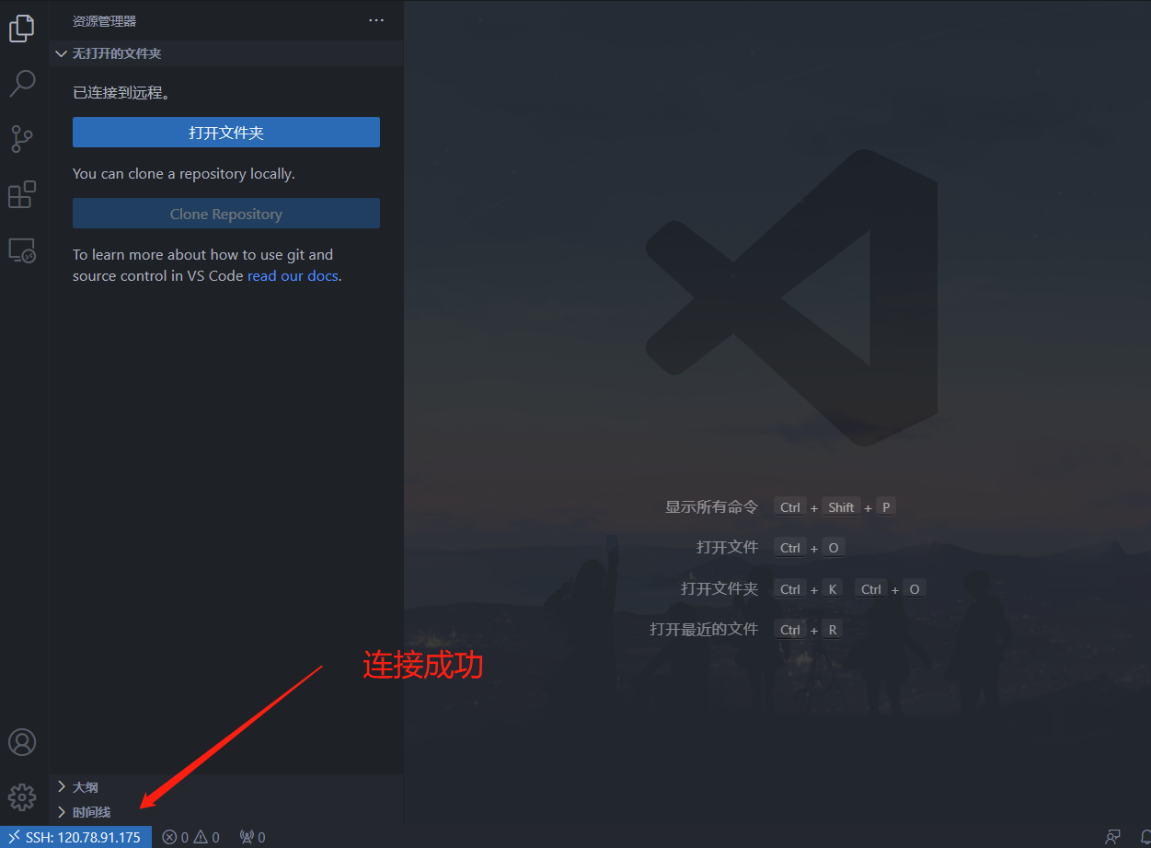Image resolution: width=1151 pixels, height=848 pixels.
Task: Click the feedback icon in status bar
Action: (x=1113, y=837)
